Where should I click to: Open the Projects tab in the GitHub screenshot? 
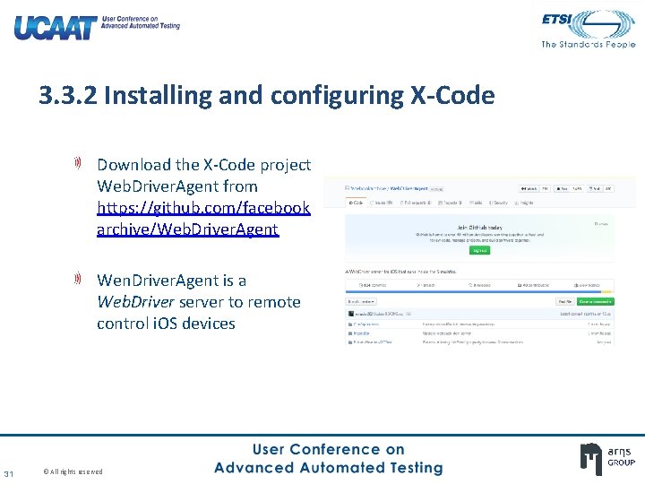pos(450,203)
